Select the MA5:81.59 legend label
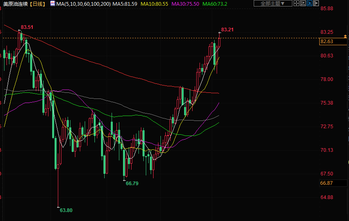Viewport: 349px width, 221px height. pyautogui.click(x=125, y=4)
